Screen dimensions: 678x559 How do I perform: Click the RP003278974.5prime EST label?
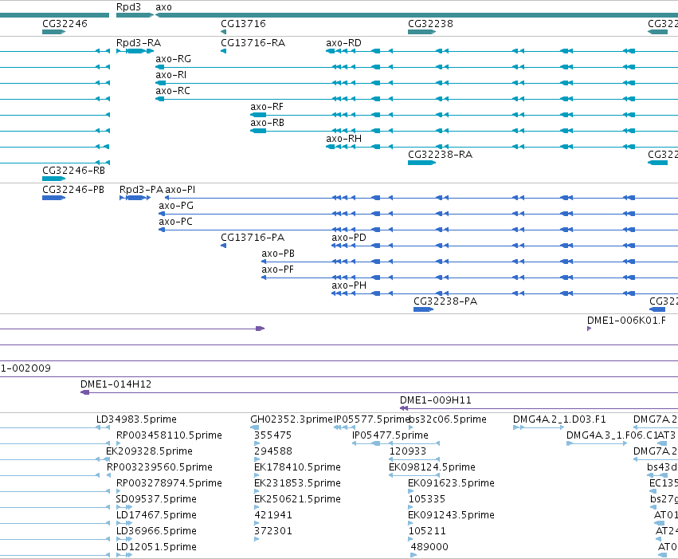click(169, 483)
